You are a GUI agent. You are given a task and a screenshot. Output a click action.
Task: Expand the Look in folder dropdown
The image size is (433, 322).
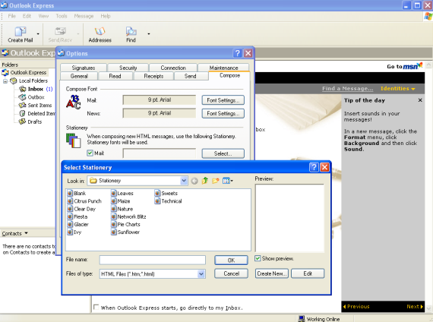tap(184, 181)
